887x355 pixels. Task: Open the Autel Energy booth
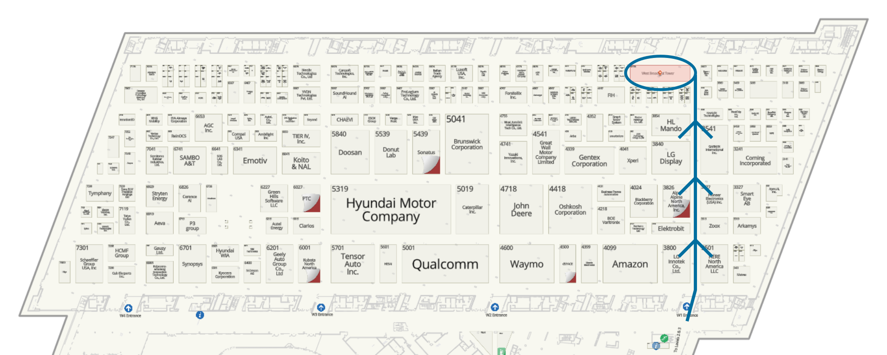tap(277, 226)
